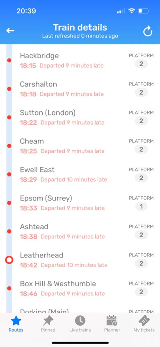The image size is (160, 347).
Task: Open the Carshalton station row
Action: [x=80, y=89]
